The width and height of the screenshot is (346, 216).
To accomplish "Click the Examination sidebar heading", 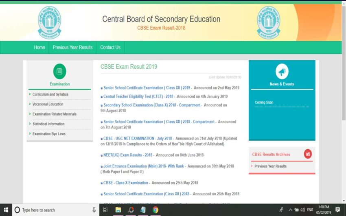I will (59, 84).
